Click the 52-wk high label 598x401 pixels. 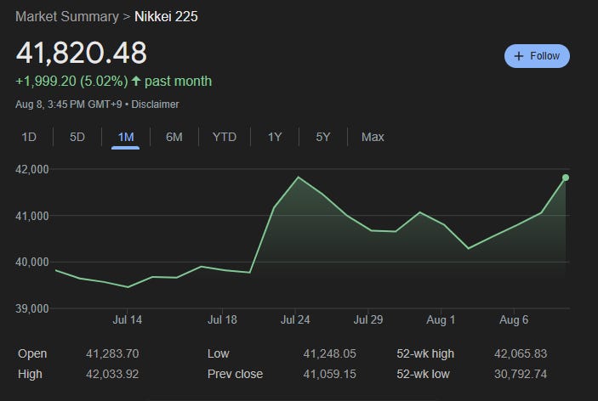tap(425, 353)
